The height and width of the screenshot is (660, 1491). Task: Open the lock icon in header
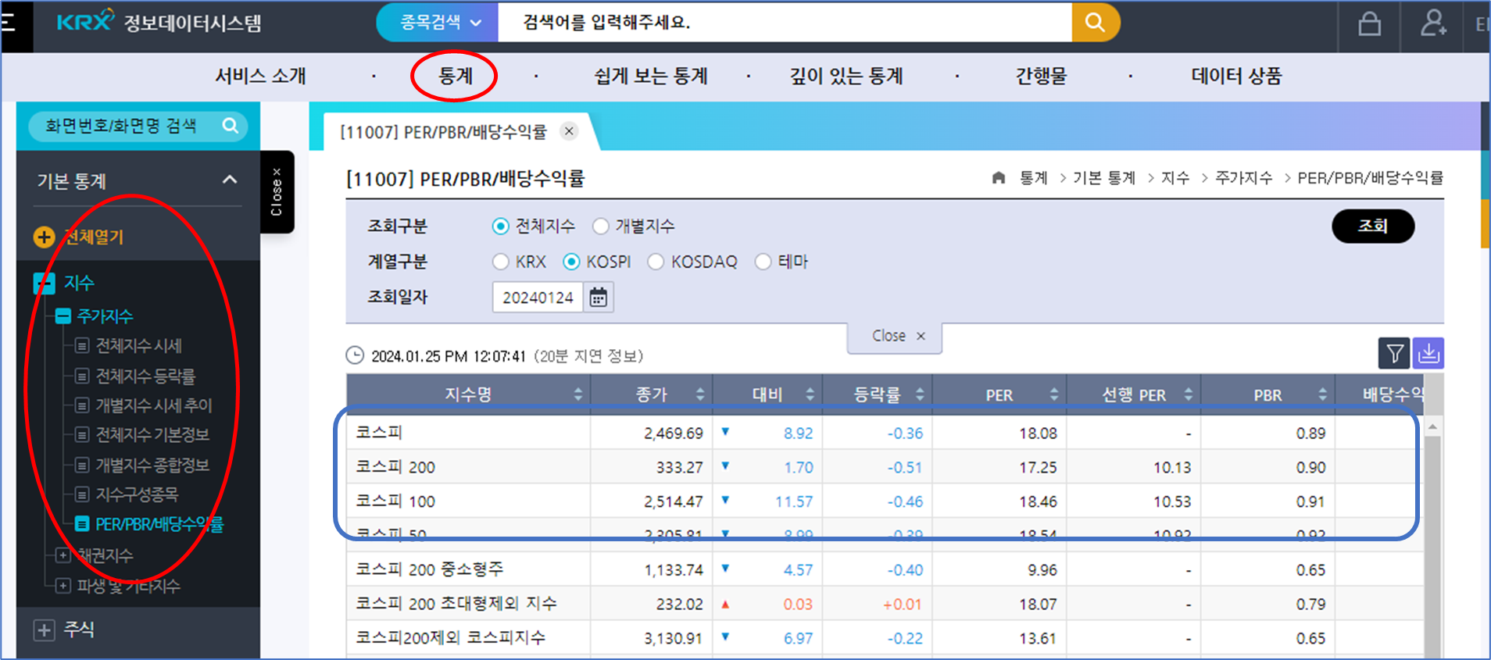[1369, 23]
